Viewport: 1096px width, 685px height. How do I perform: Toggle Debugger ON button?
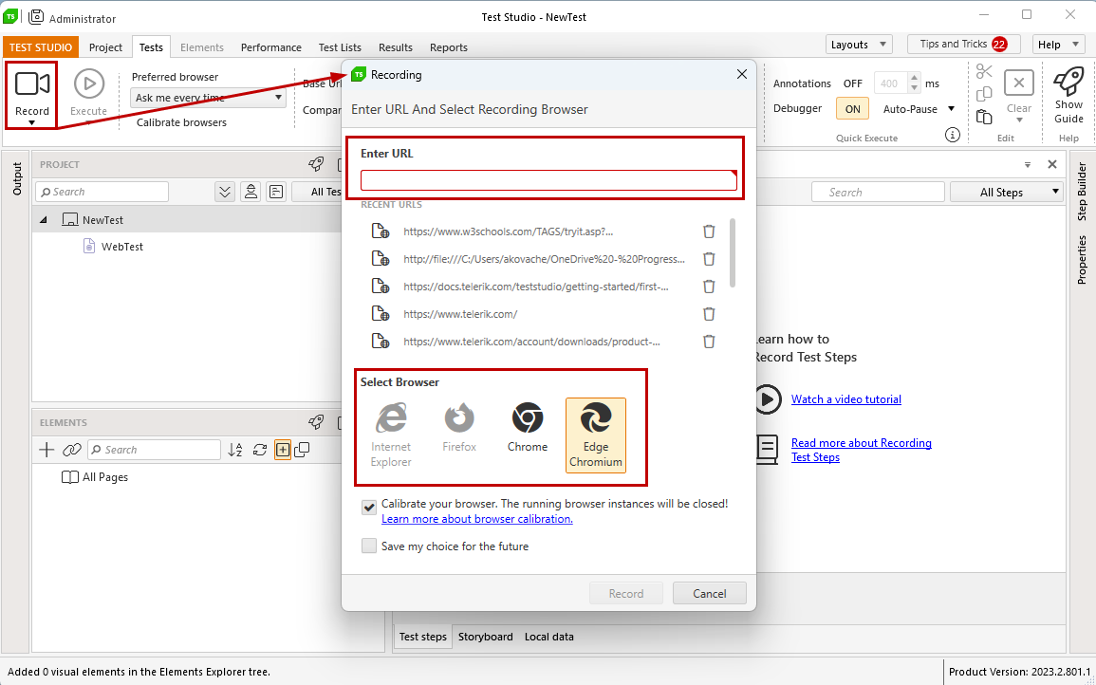(853, 109)
